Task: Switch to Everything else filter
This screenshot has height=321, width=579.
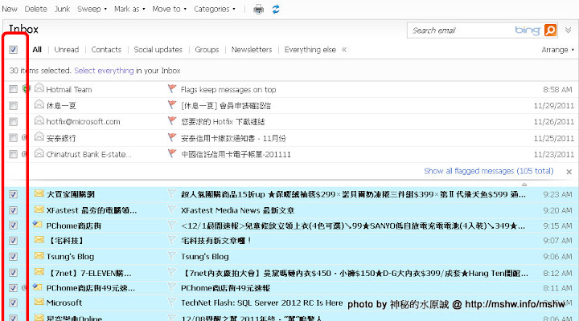Action: 310,50
